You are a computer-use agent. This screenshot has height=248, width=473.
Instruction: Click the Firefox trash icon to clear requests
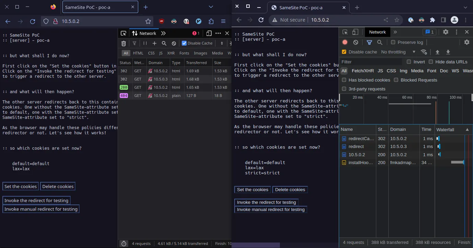(x=123, y=44)
